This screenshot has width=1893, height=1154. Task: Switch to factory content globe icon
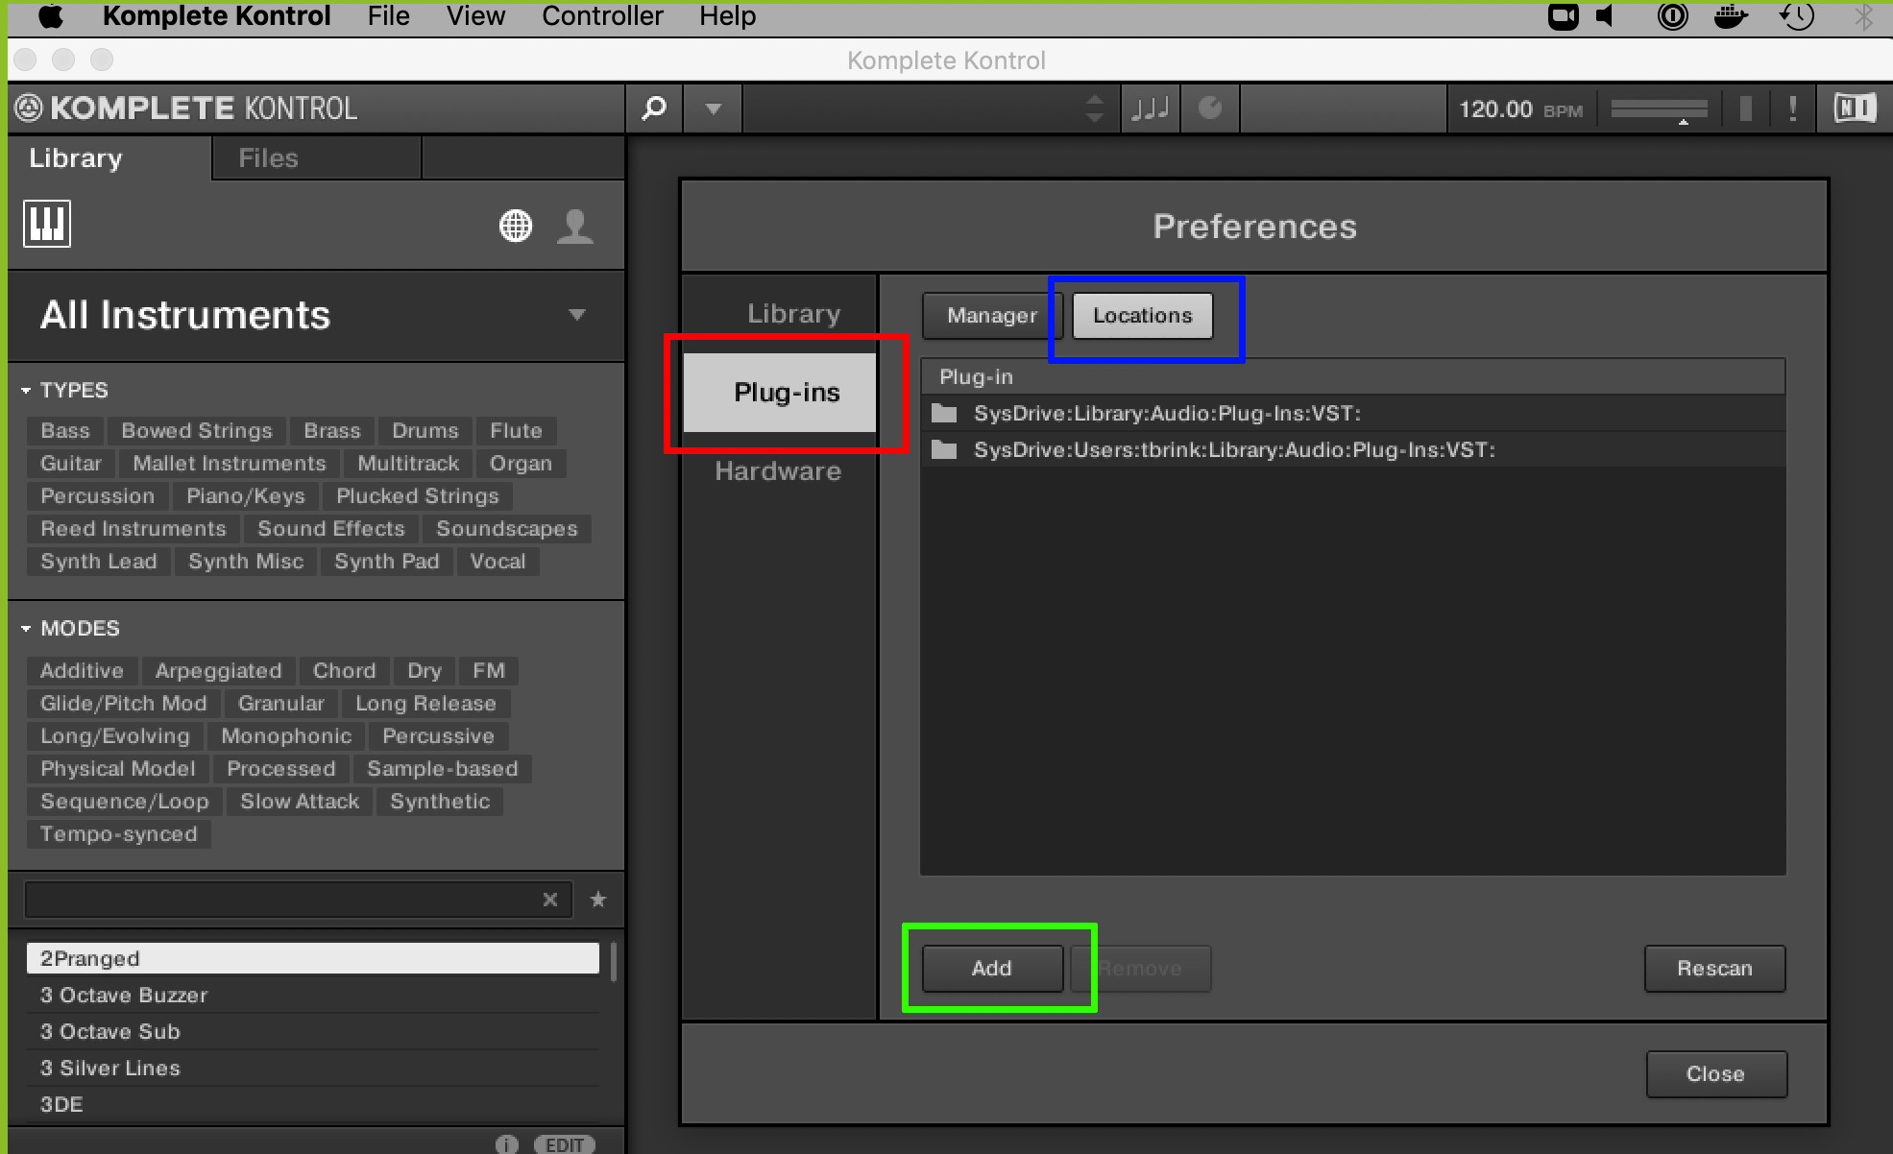pos(516,226)
